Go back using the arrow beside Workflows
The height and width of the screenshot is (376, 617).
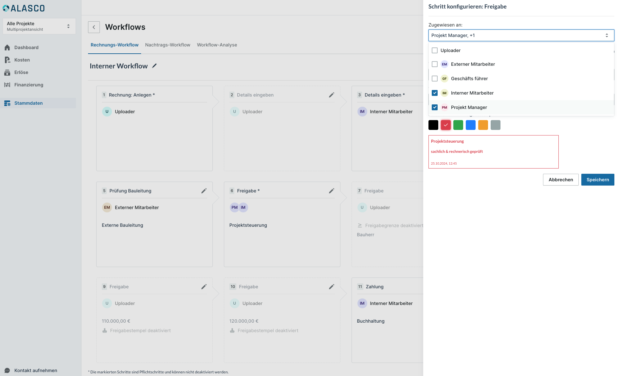click(94, 27)
